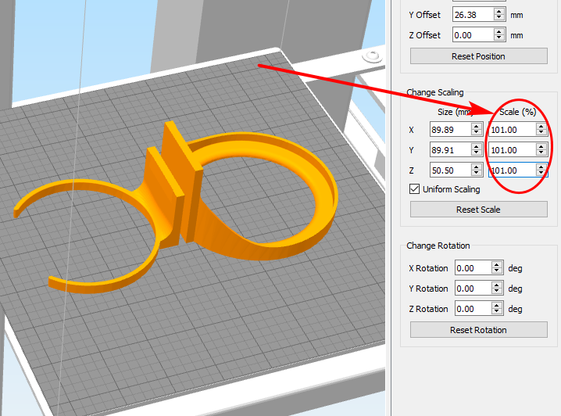Increase X Size with up arrow

(x=477, y=127)
